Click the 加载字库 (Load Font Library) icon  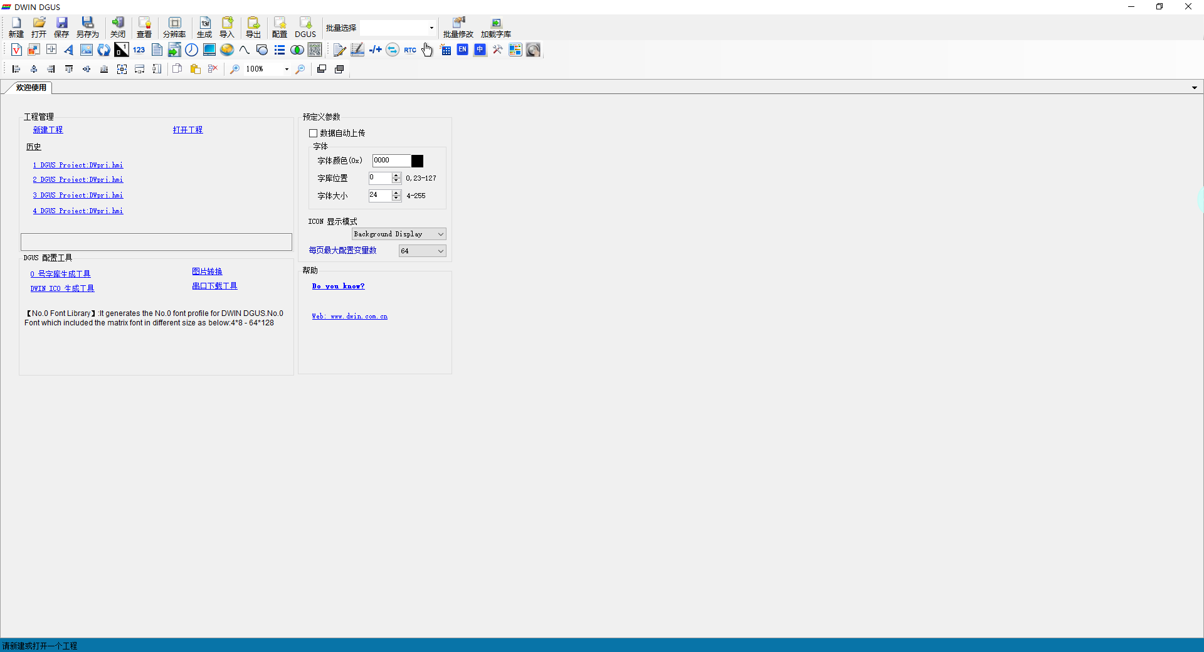[x=496, y=28]
